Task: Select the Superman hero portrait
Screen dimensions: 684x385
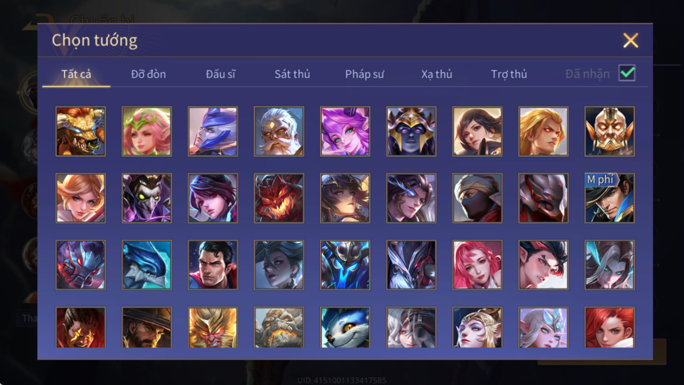Action: pos(213,265)
